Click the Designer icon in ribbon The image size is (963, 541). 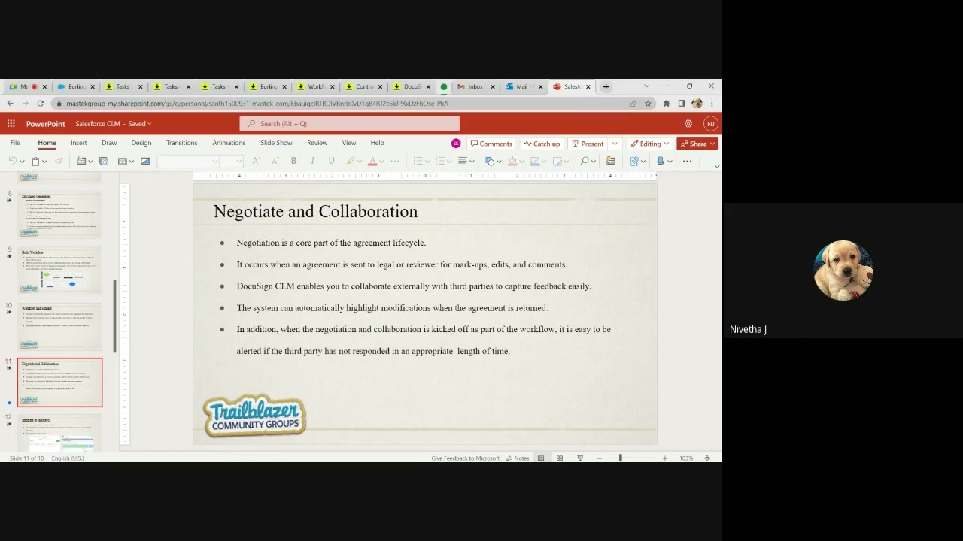coord(611,161)
